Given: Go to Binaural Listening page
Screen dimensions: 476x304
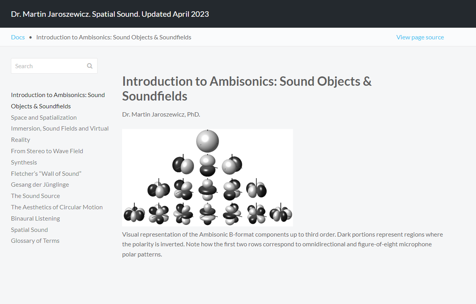Looking at the screenshot, I should tap(35, 218).
